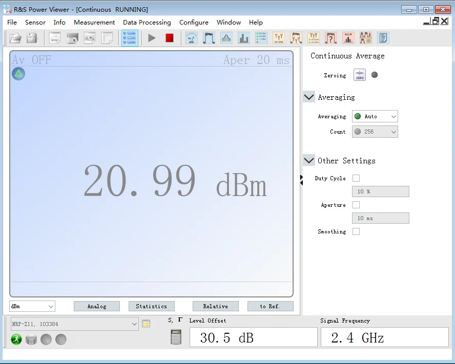Open the Data Processing menu
Image resolution: width=455 pixels, height=364 pixels.
pyautogui.click(x=147, y=23)
